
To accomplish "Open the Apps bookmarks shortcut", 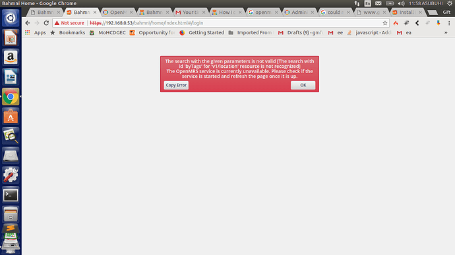I will [x=36, y=33].
